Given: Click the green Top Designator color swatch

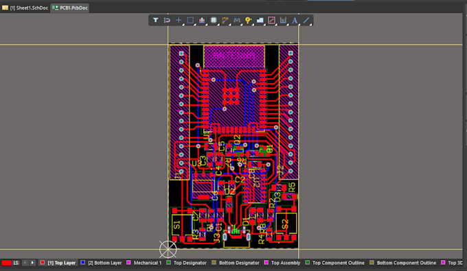Looking at the screenshot, I should pos(168,262).
